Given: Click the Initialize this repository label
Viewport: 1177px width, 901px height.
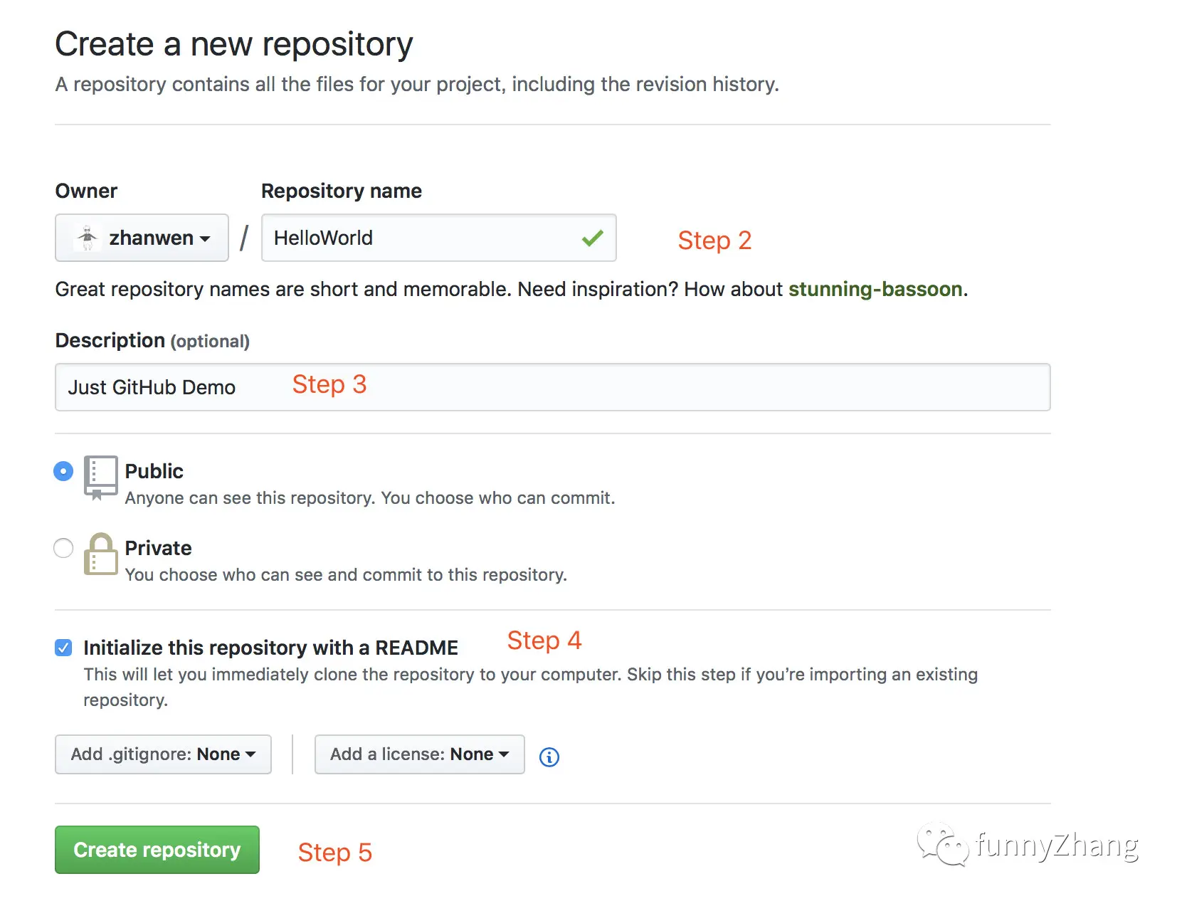Looking at the screenshot, I should [270, 648].
